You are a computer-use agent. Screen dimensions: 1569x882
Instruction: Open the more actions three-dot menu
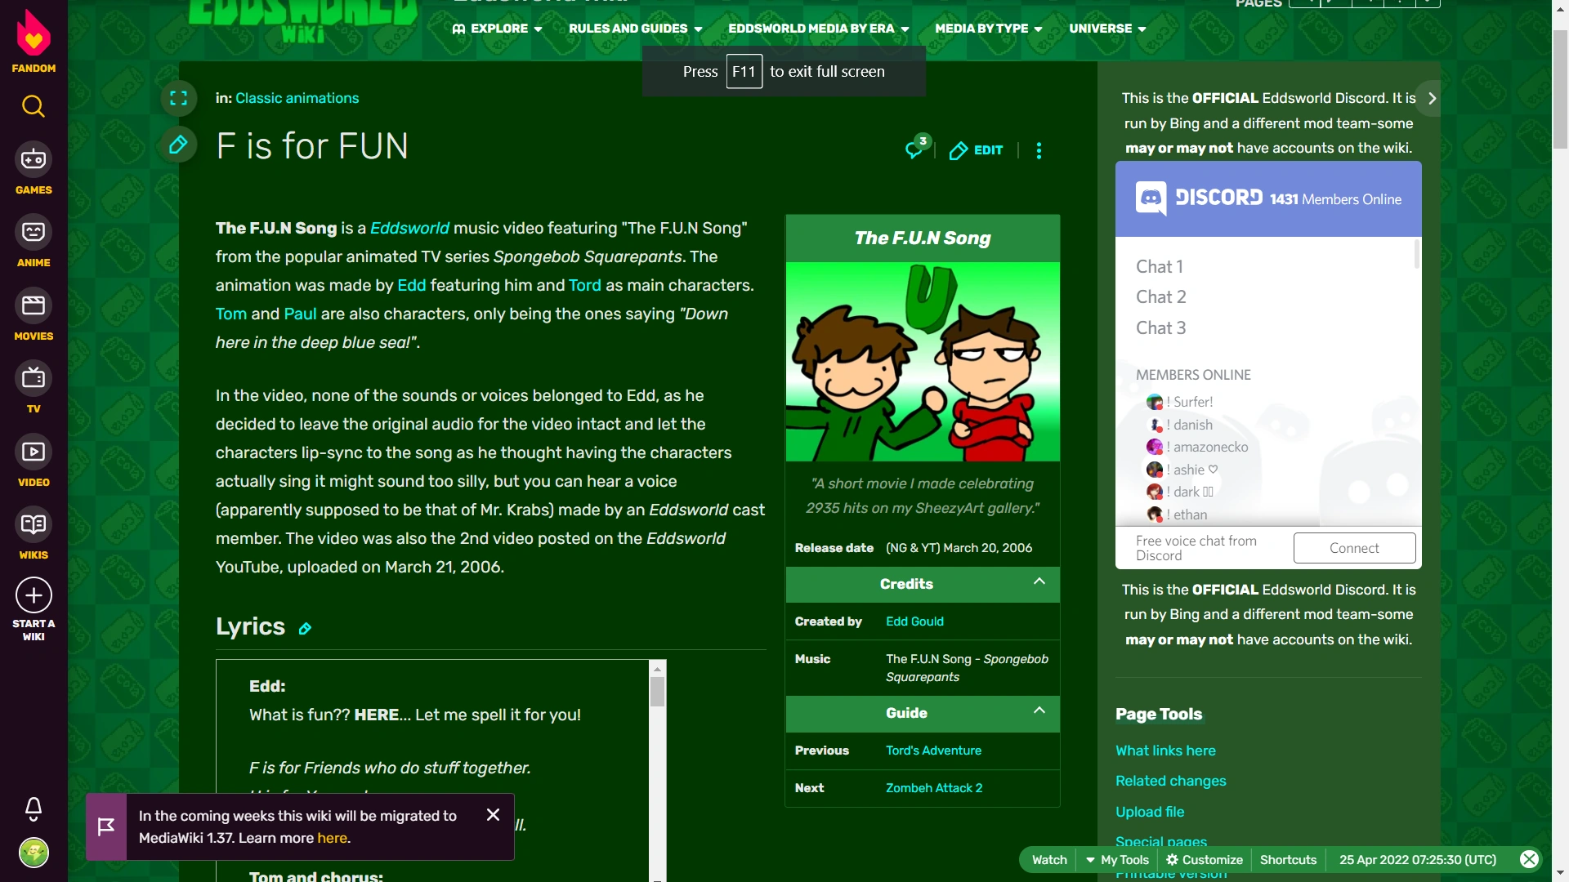point(1039,150)
